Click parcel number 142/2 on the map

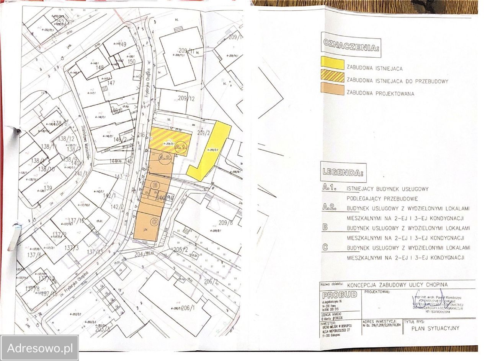coord(117,207)
